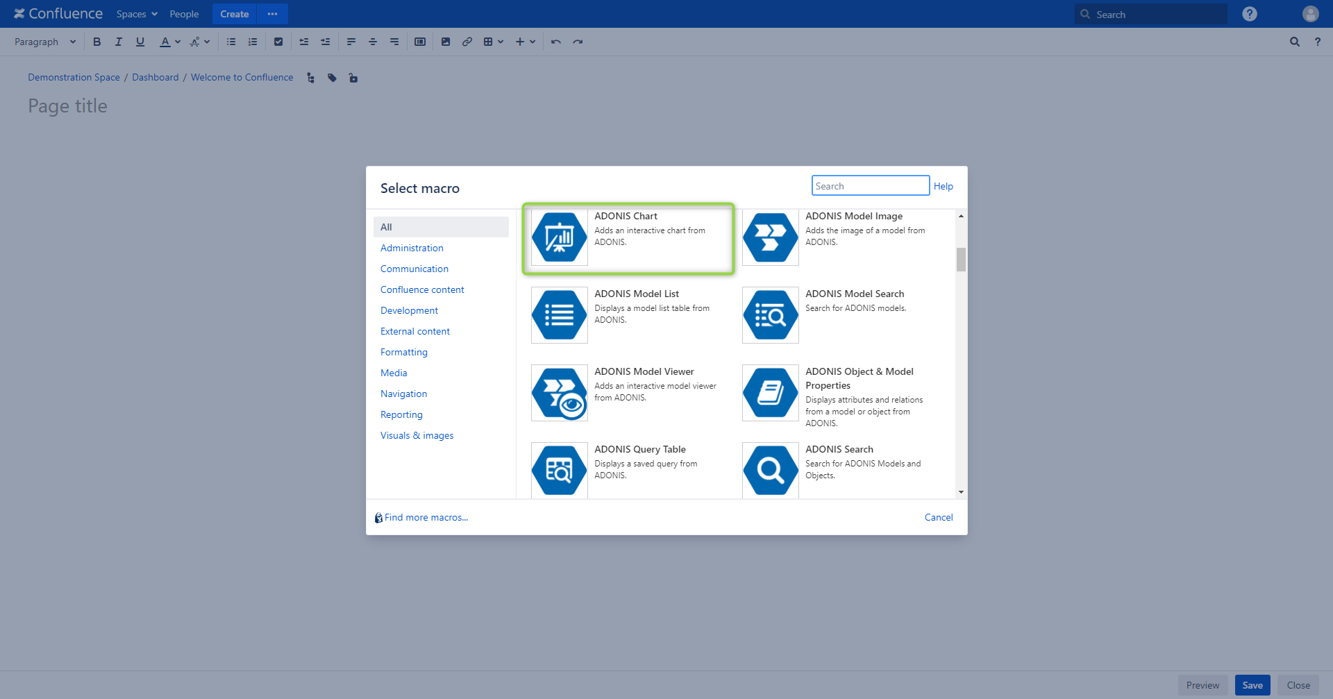Outdent the current paragraph

tap(304, 42)
